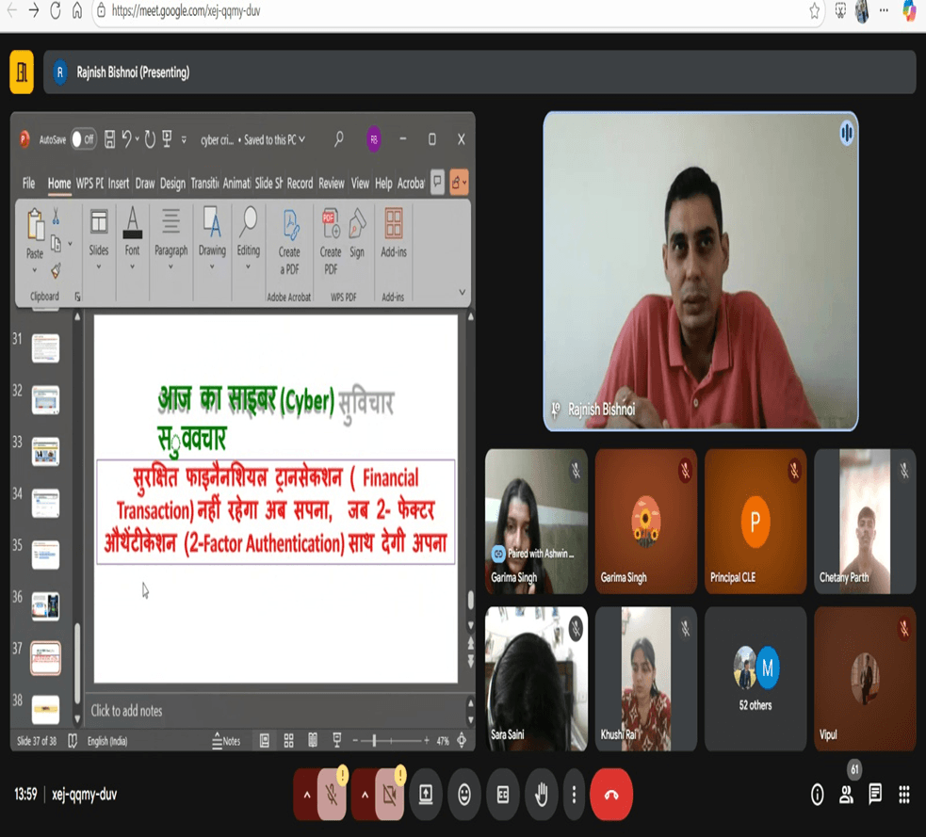The height and width of the screenshot is (837, 926).
Task: Click the Notes button in status bar
Action: [x=226, y=741]
